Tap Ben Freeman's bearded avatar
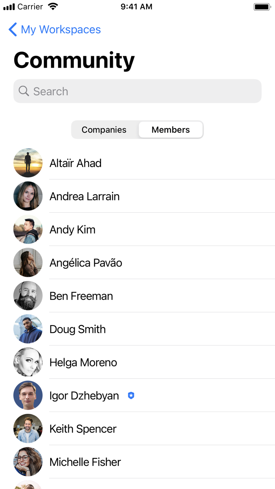Viewport: 275px width, 489px height. pos(28,296)
